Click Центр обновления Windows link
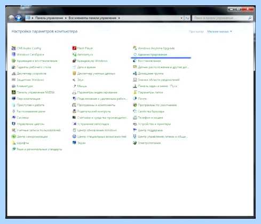This screenshot has height=224, width=261. (97, 130)
